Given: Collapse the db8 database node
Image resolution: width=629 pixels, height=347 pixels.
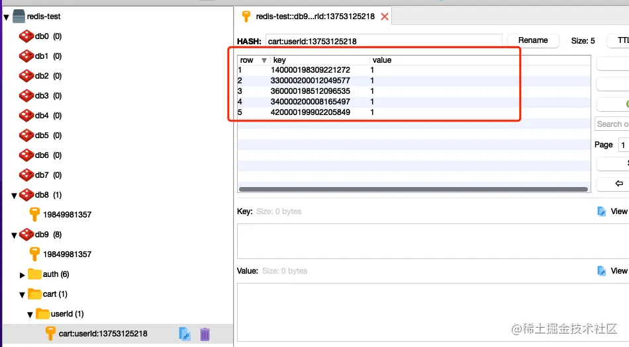Looking at the screenshot, I should (14, 196).
